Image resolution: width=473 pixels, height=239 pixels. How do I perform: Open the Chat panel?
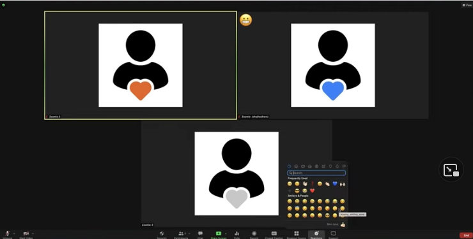pyautogui.click(x=200, y=235)
